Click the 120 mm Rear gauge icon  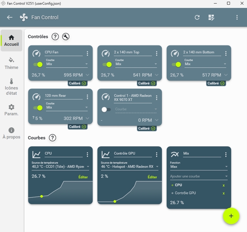[x=36, y=97]
